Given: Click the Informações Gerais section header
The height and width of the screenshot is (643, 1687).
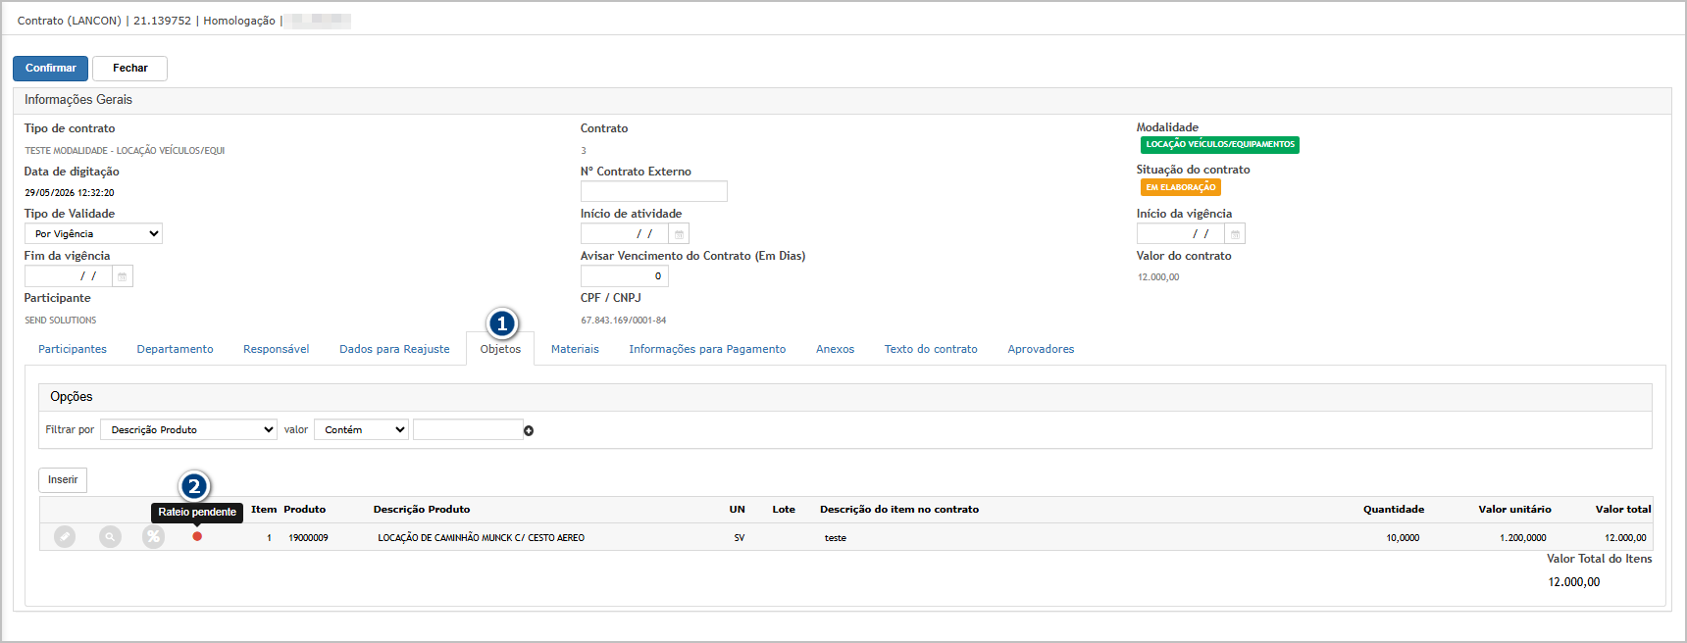Looking at the screenshot, I should point(843,100).
